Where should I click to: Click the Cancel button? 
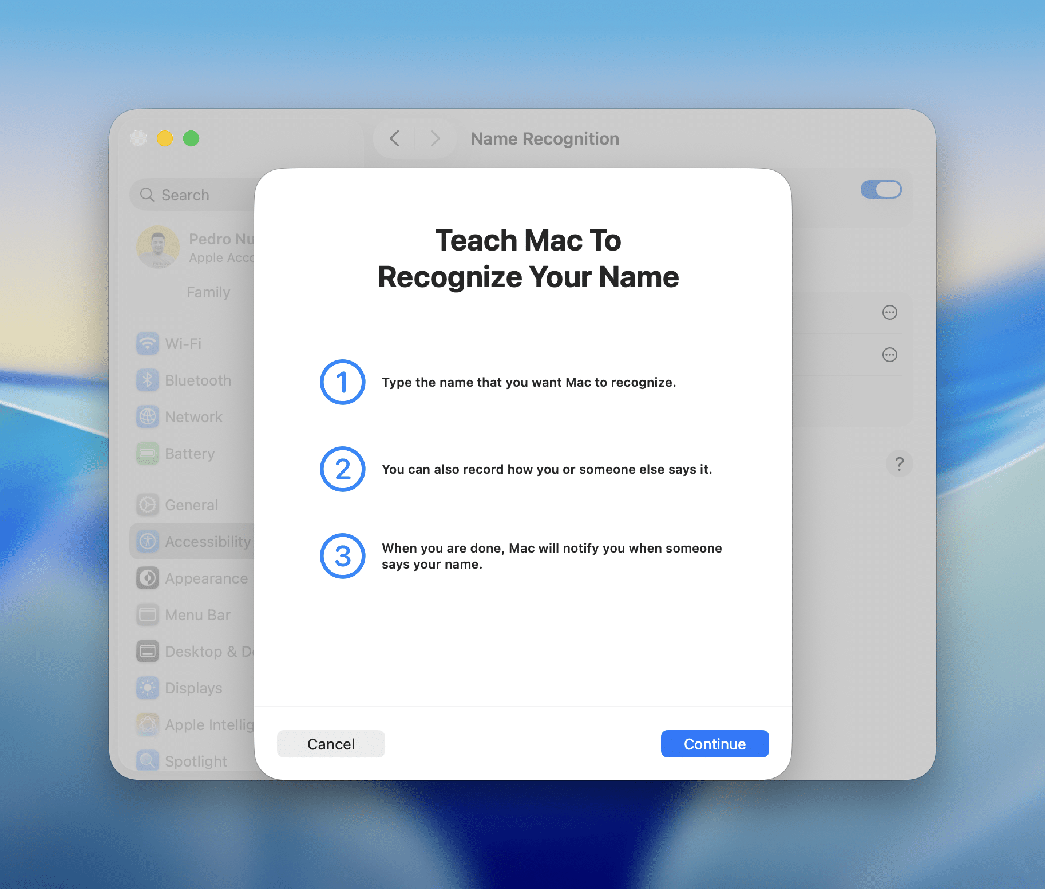tap(331, 744)
